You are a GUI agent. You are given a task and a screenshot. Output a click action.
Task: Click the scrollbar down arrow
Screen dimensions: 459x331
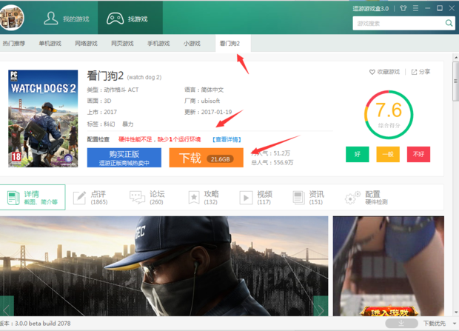[455, 312]
